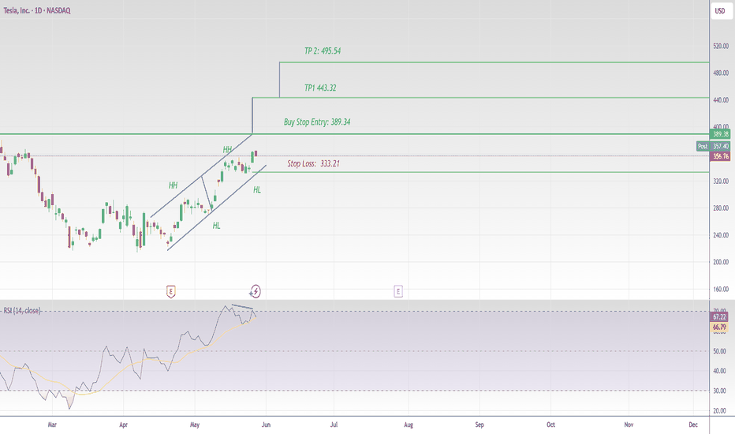Viewport: 735px width, 434px height.
Task: Select the "Stop Loss: 333.21" label
Action: coord(313,163)
